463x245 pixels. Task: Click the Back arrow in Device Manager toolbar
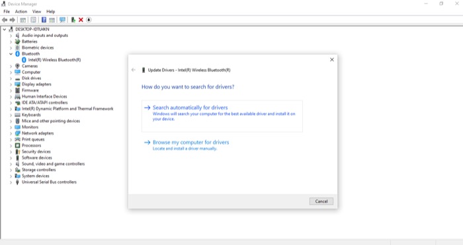coord(5,20)
